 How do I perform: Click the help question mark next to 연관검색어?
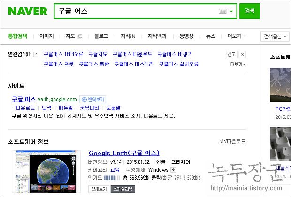tap(36, 54)
